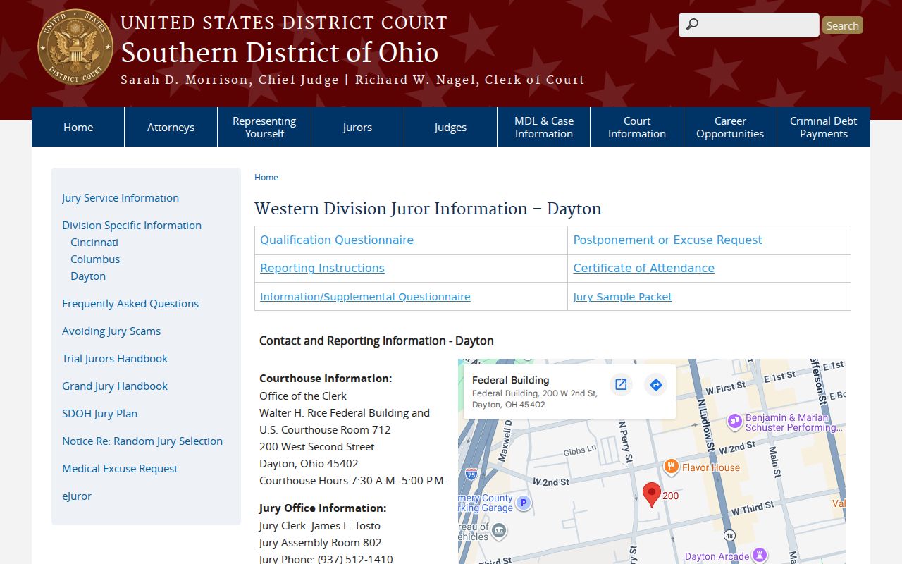Image resolution: width=902 pixels, height=564 pixels.
Task: Click the US District Court seal logo
Action: 75,47
